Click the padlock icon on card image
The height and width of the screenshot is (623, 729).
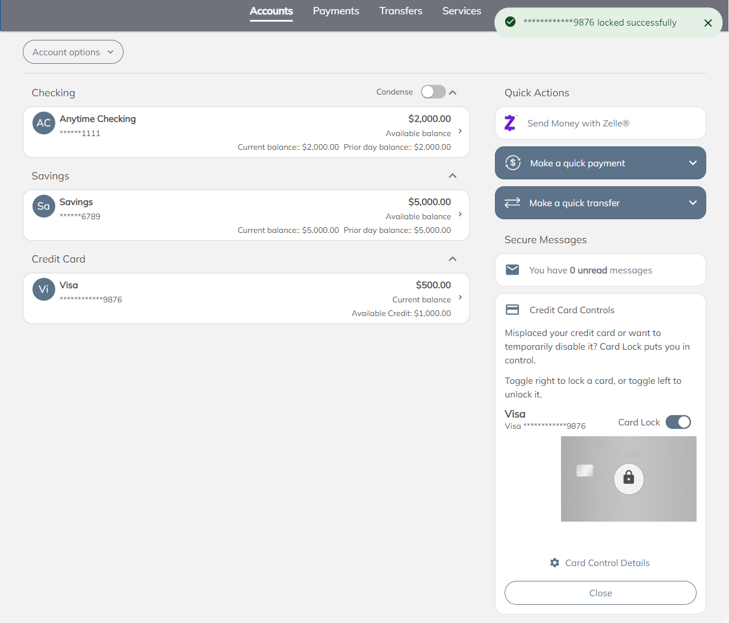pyautogui.click(x=628, y=478)
